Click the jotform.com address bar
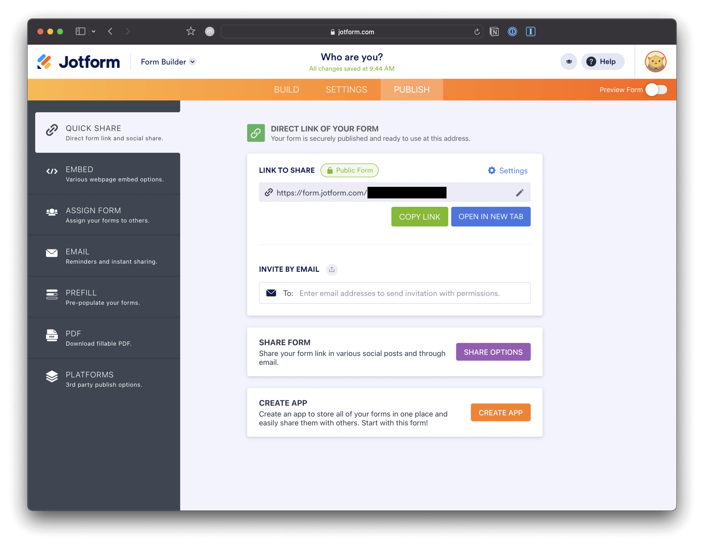The height and width of the screenshot is (547, 704). click(352, 32)
